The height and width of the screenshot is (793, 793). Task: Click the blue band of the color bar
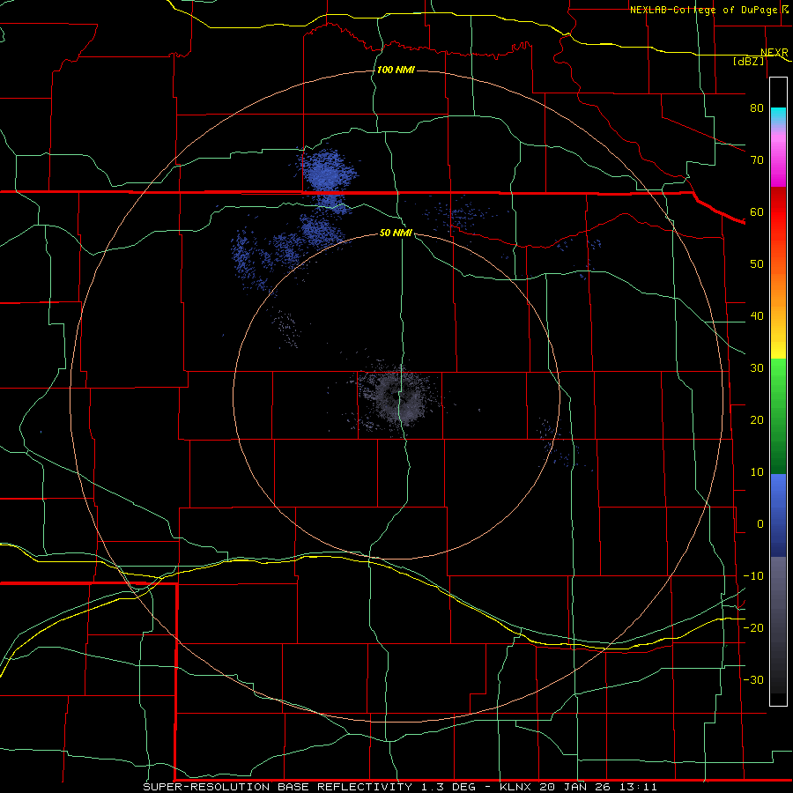[778, 515]
